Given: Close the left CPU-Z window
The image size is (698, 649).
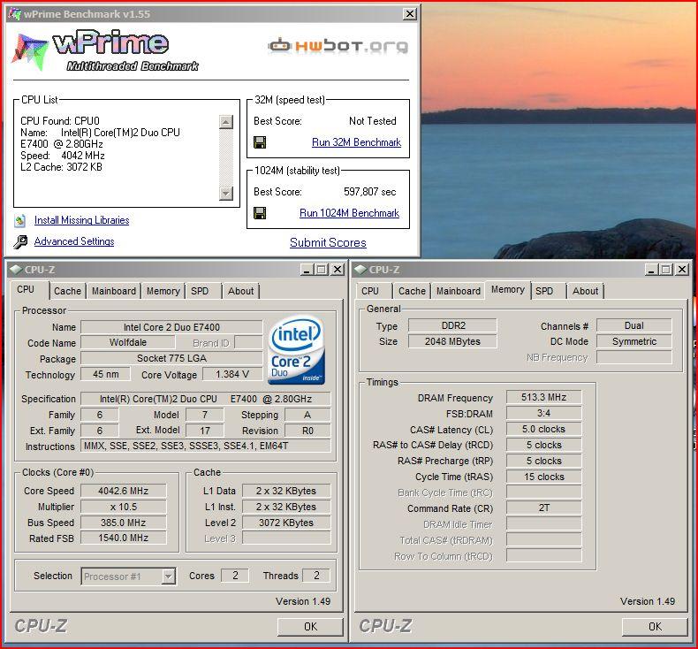Looking at the screenshot, I should pos(338,270).
